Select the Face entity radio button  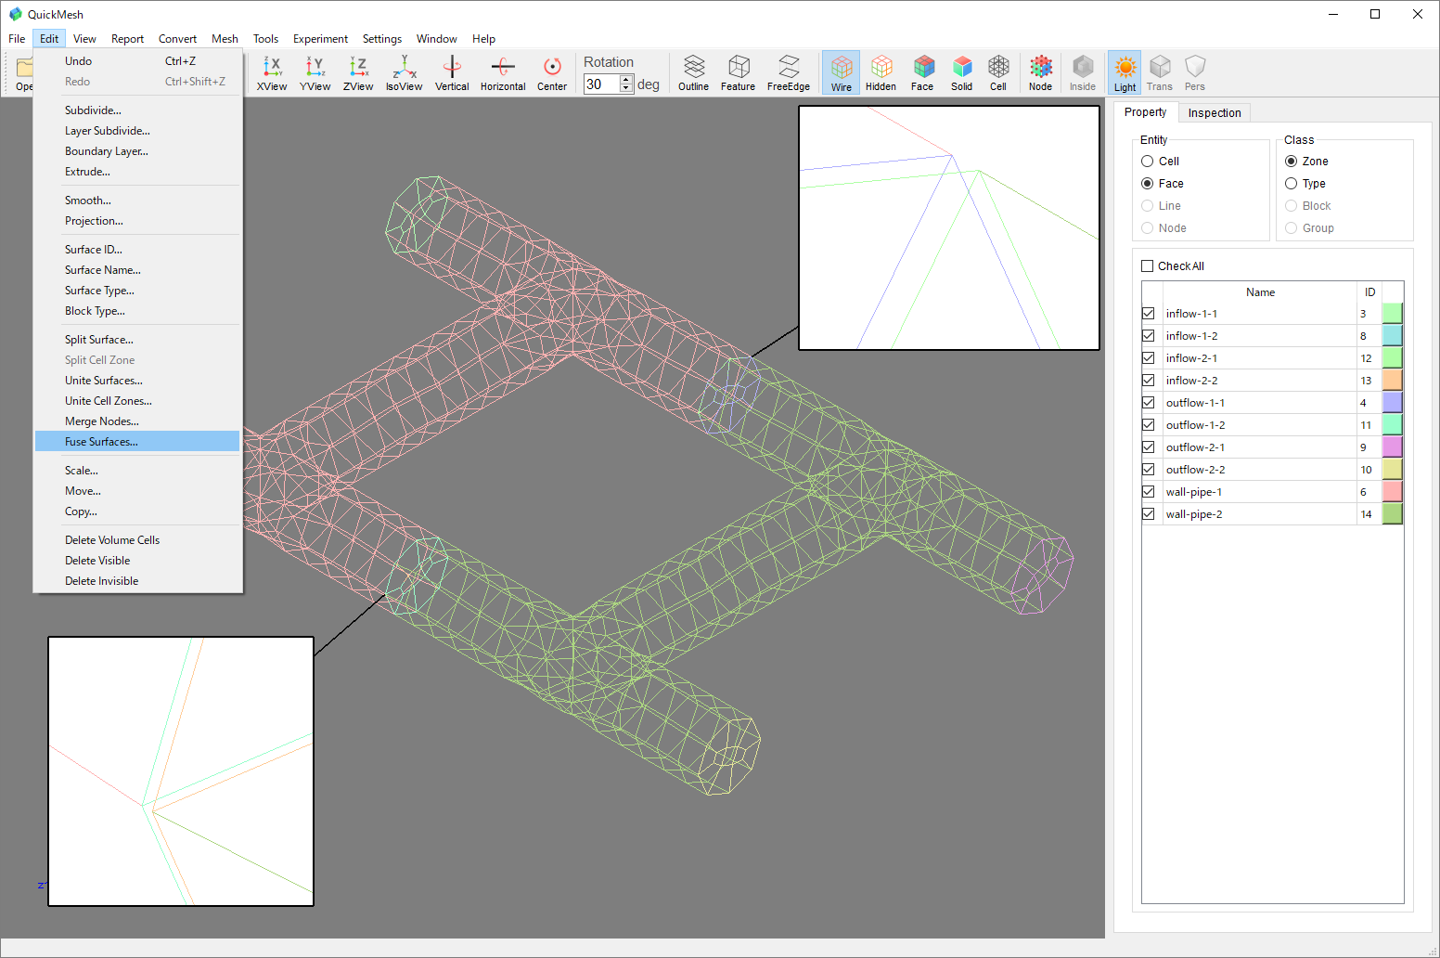1148,183
